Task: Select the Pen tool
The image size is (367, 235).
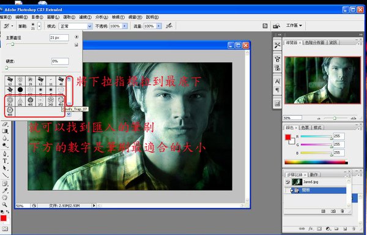Action: click(5, 154)
